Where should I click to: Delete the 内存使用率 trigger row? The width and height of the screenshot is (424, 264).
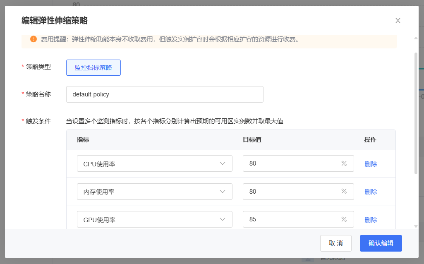coord(371,192)
